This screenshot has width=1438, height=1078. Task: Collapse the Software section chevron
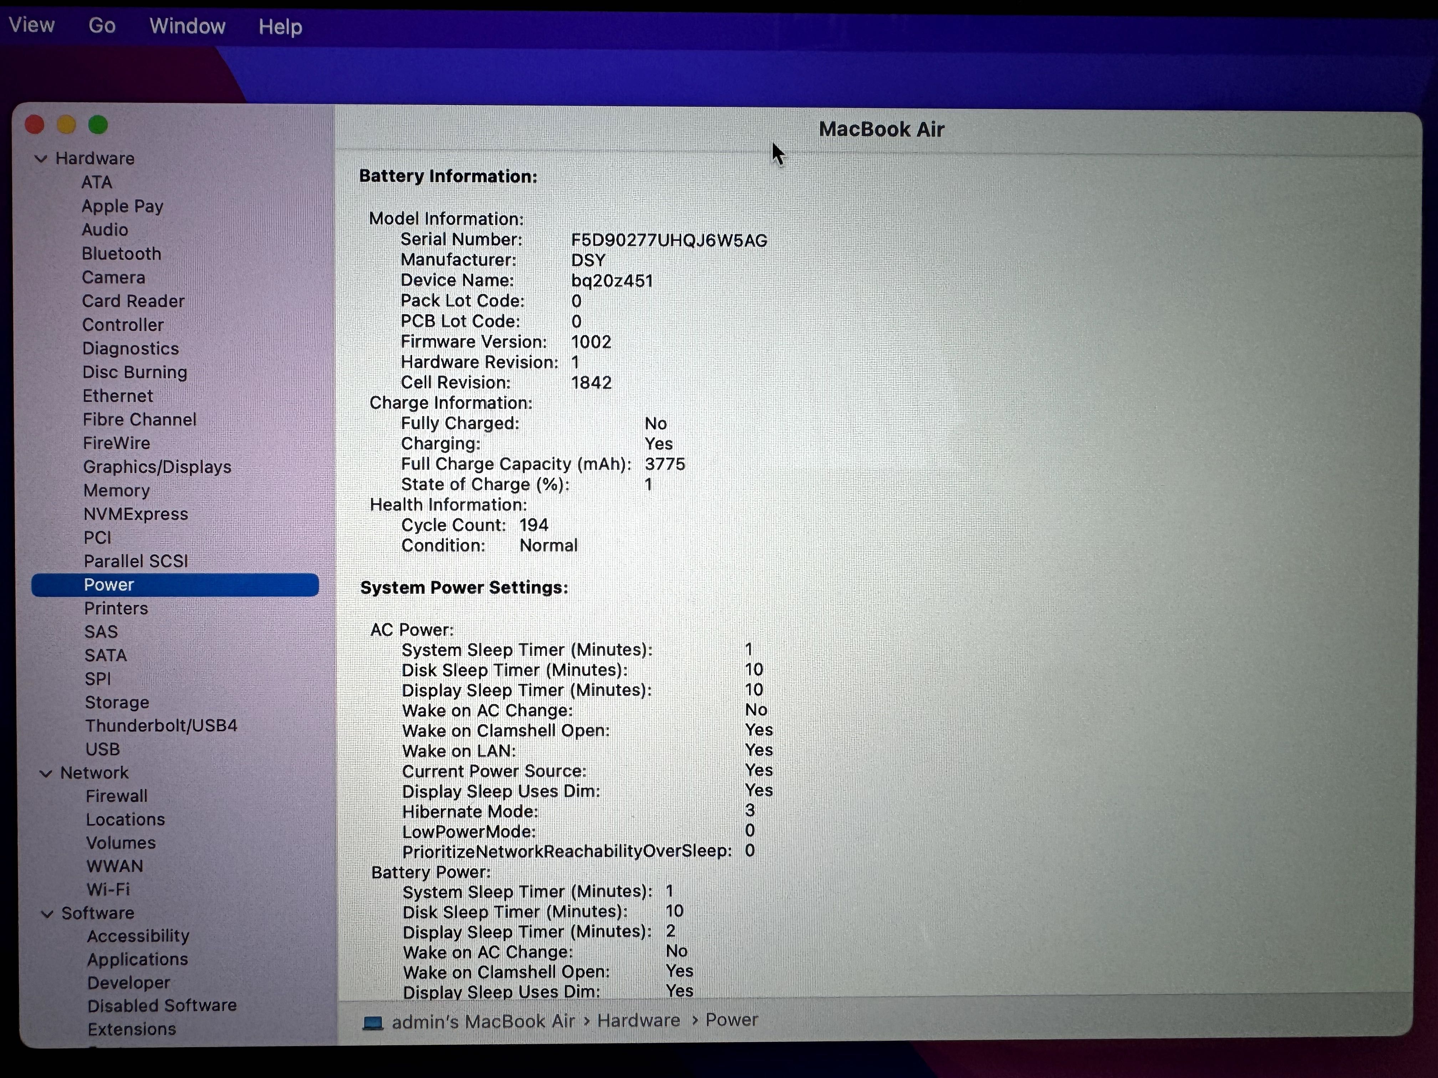(47, 914)
